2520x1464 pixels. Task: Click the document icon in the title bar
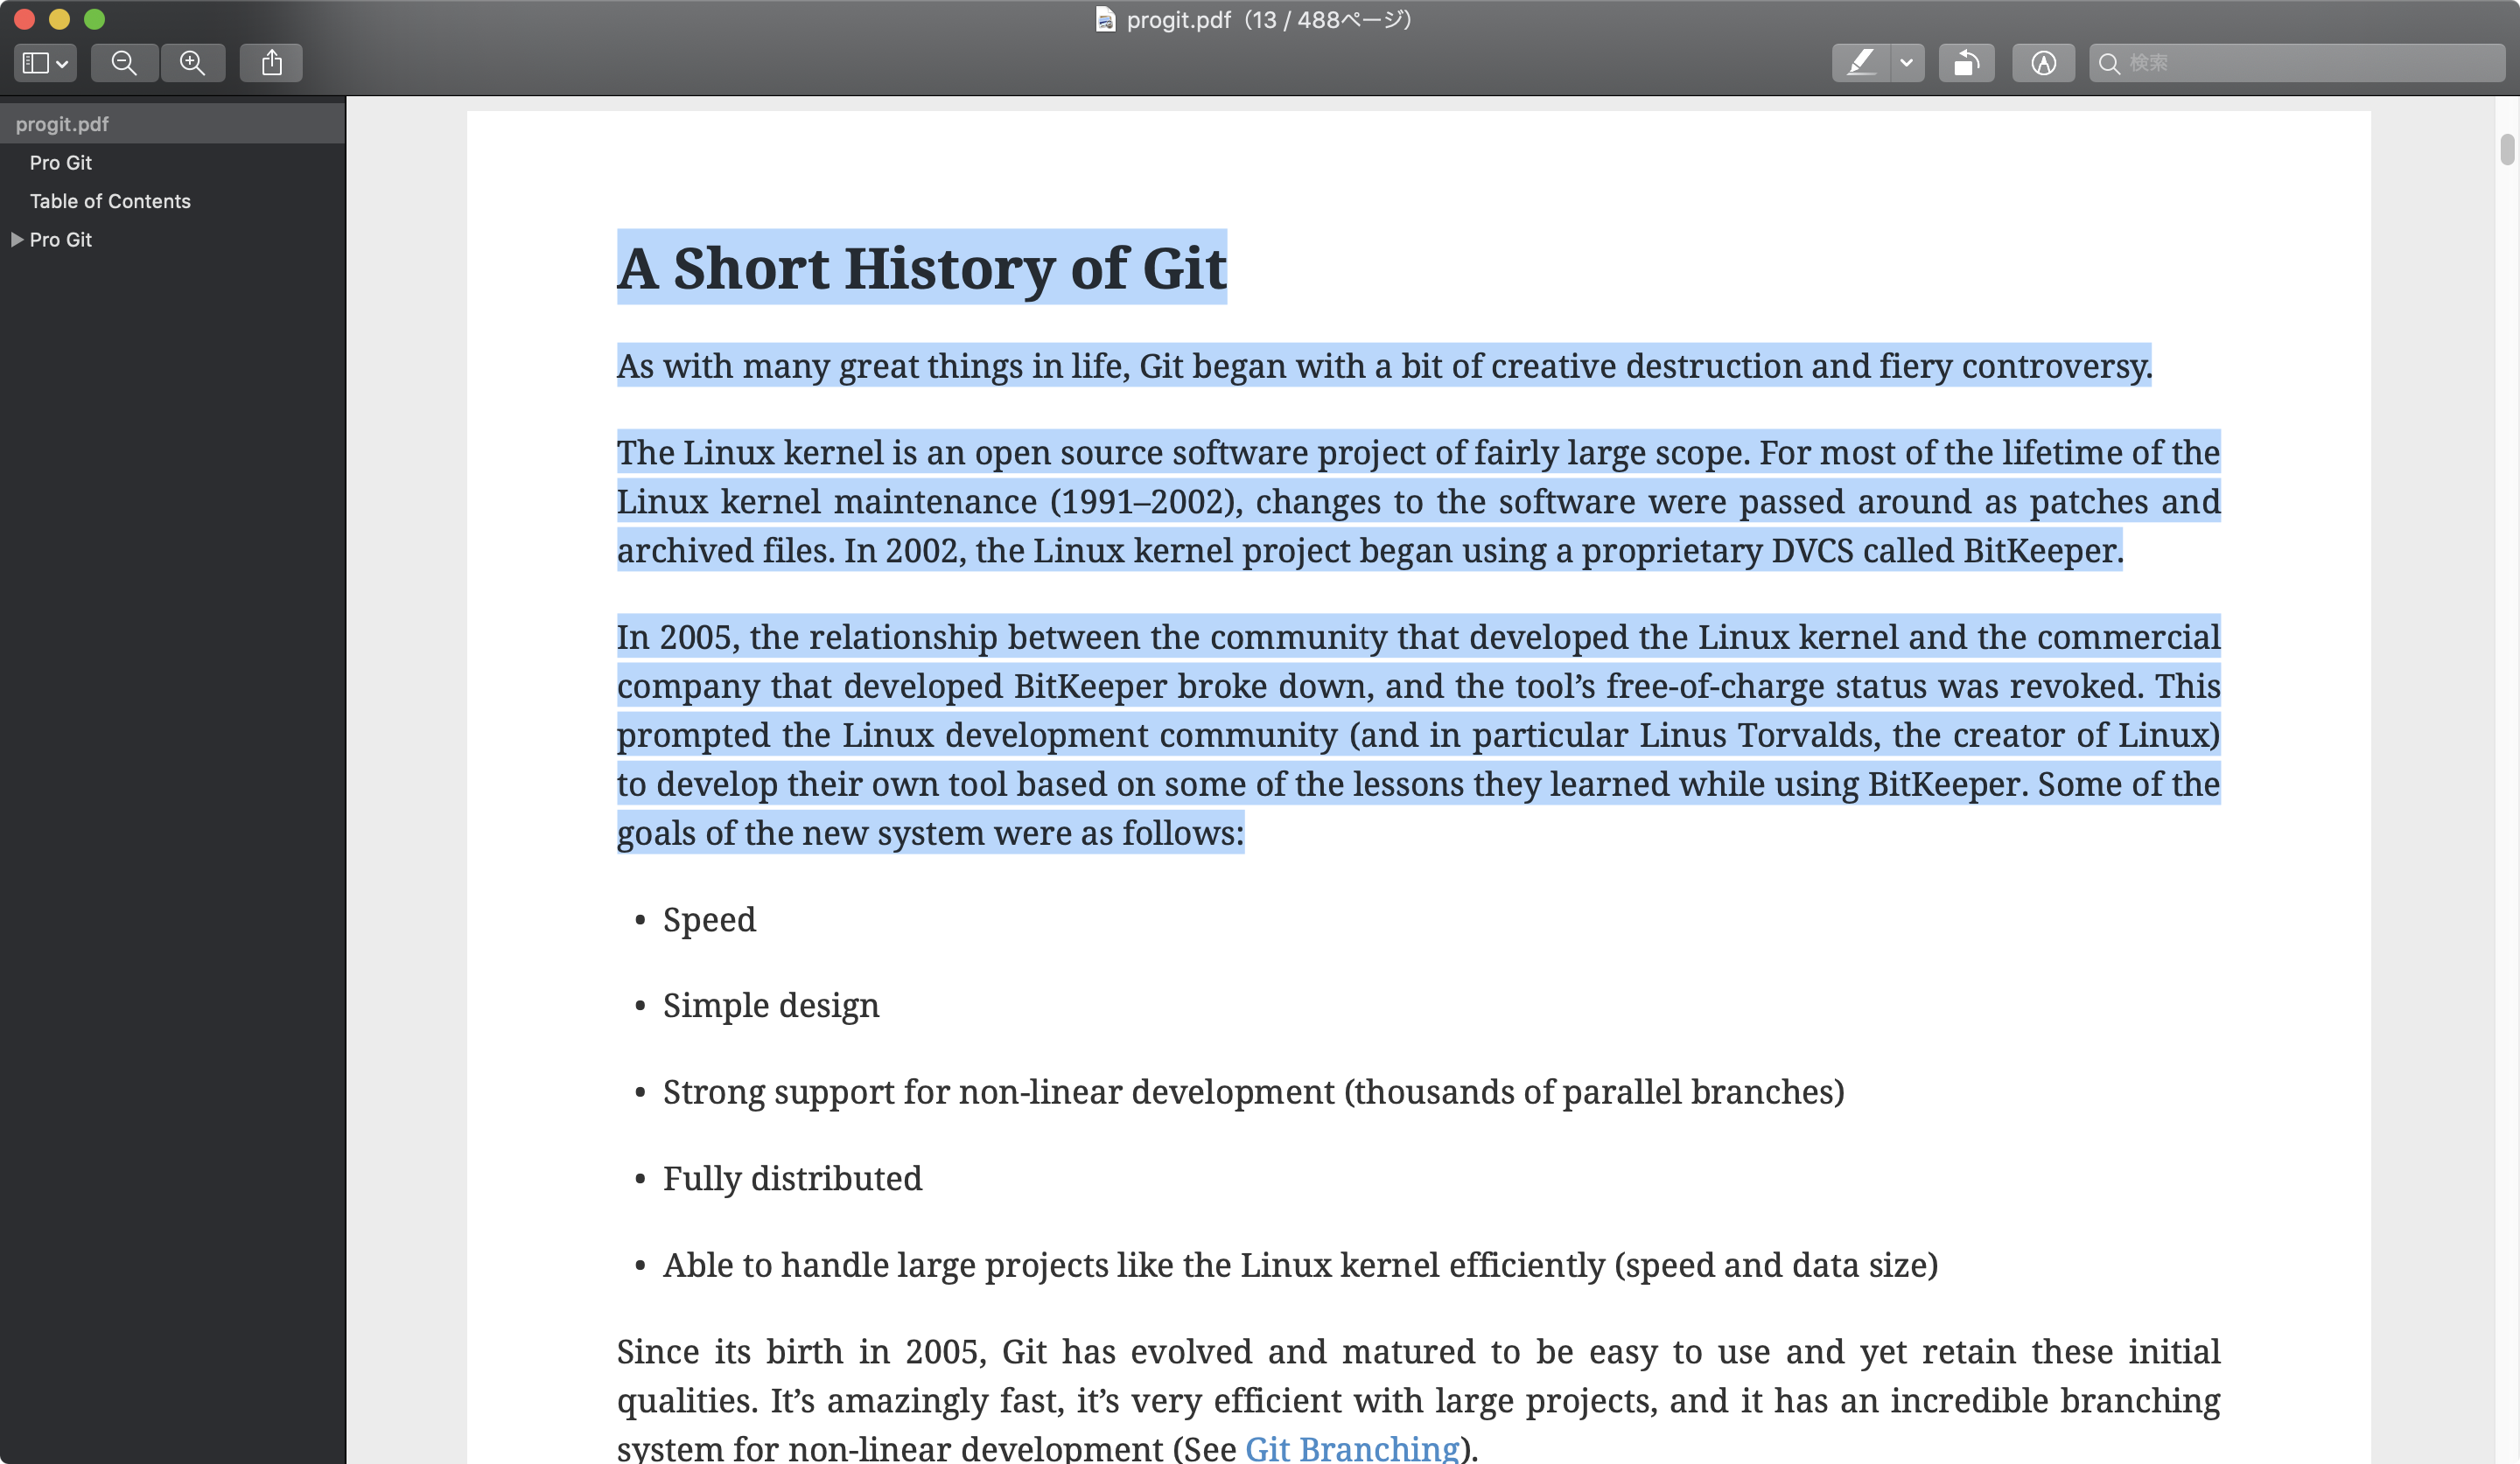click(x=1105, y=19)
